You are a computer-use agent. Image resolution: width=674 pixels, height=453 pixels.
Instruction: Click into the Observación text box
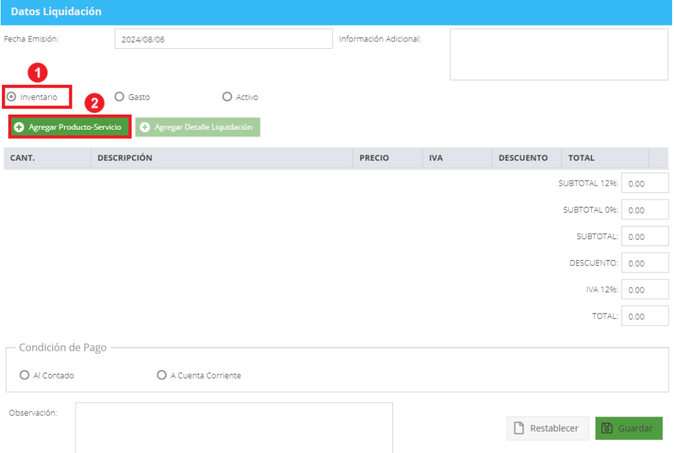(x=234, y=427)
